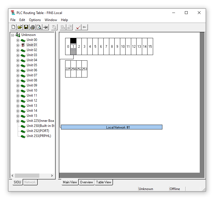Click the Unknown PLC root icon
The image size is (218, 203).
click(18, 35)
